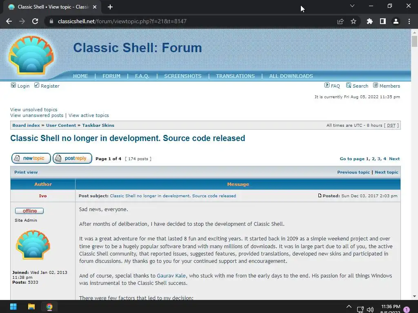
Task: Bookmark this page with star icon
Action: coord(354,21)
